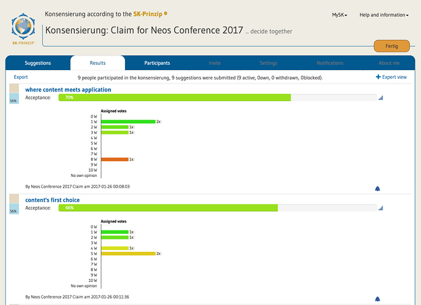Click the SK-Prinzip globe logo

pos(23,27)
